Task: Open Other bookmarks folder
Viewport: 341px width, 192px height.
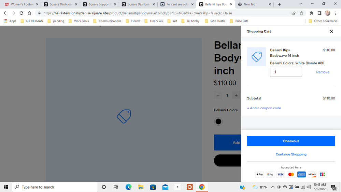Action: point(323,21)
